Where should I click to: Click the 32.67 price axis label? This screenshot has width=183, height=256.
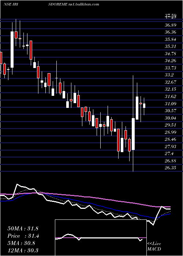coord(171,82)
